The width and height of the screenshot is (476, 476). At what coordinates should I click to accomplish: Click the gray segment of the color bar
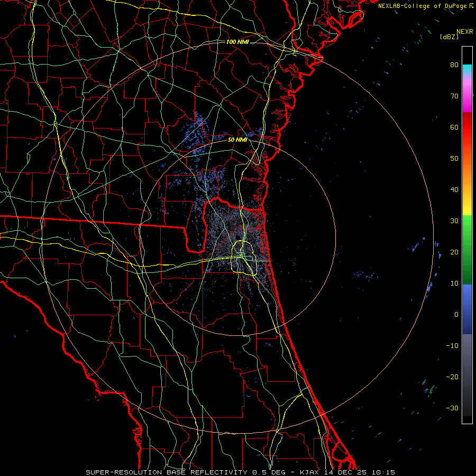click(x=467, y=375)
